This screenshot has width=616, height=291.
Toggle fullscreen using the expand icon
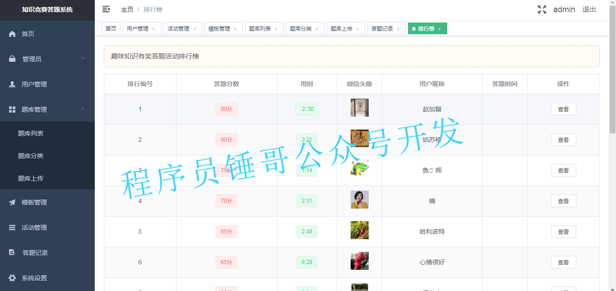[x=542, y=9]
